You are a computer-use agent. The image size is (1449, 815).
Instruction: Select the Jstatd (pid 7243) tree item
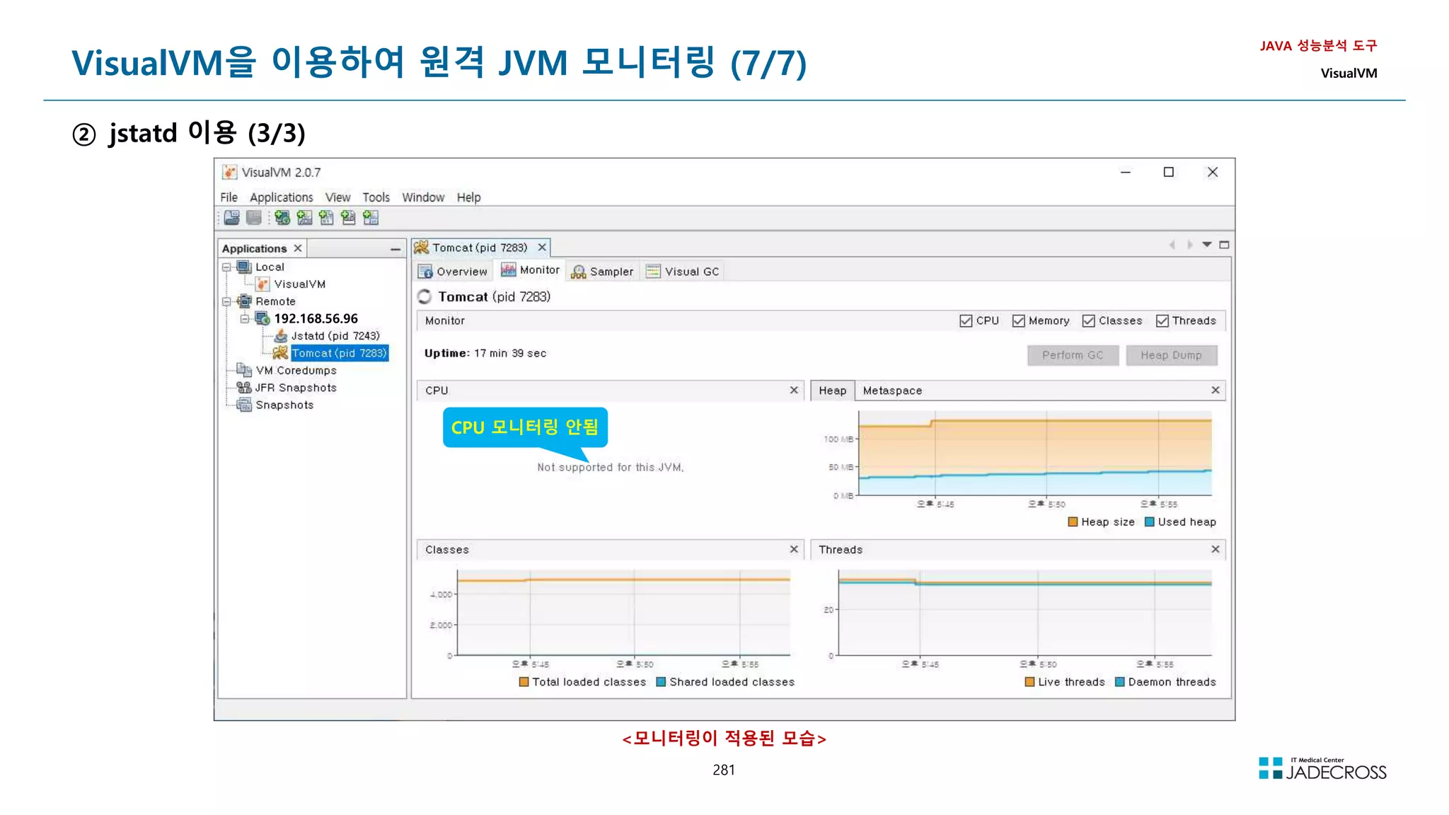point(335,336)
